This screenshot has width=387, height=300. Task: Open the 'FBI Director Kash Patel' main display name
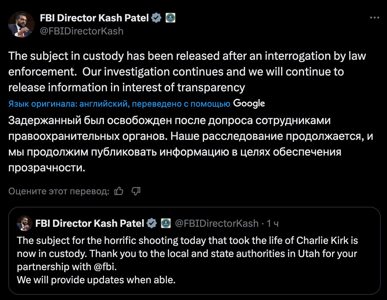coord(94,18)
